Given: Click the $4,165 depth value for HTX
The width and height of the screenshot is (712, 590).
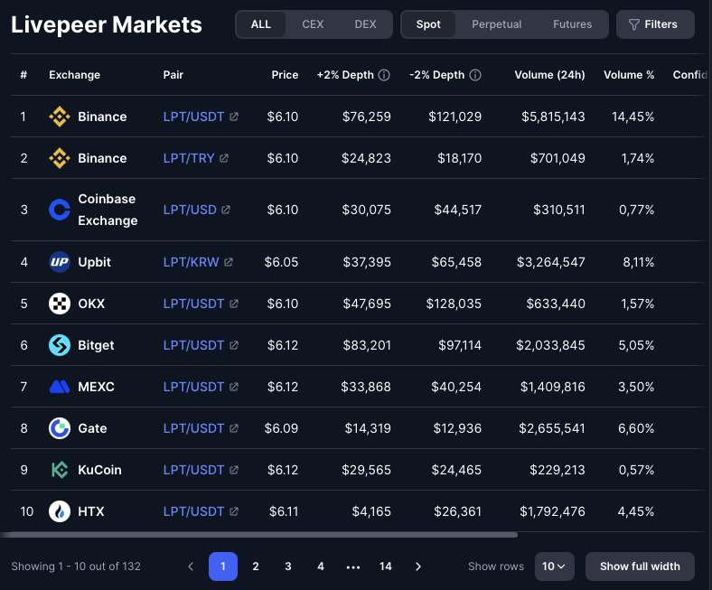Looking at the screenshot, I should pyautogui.click(x=371, y=511).
